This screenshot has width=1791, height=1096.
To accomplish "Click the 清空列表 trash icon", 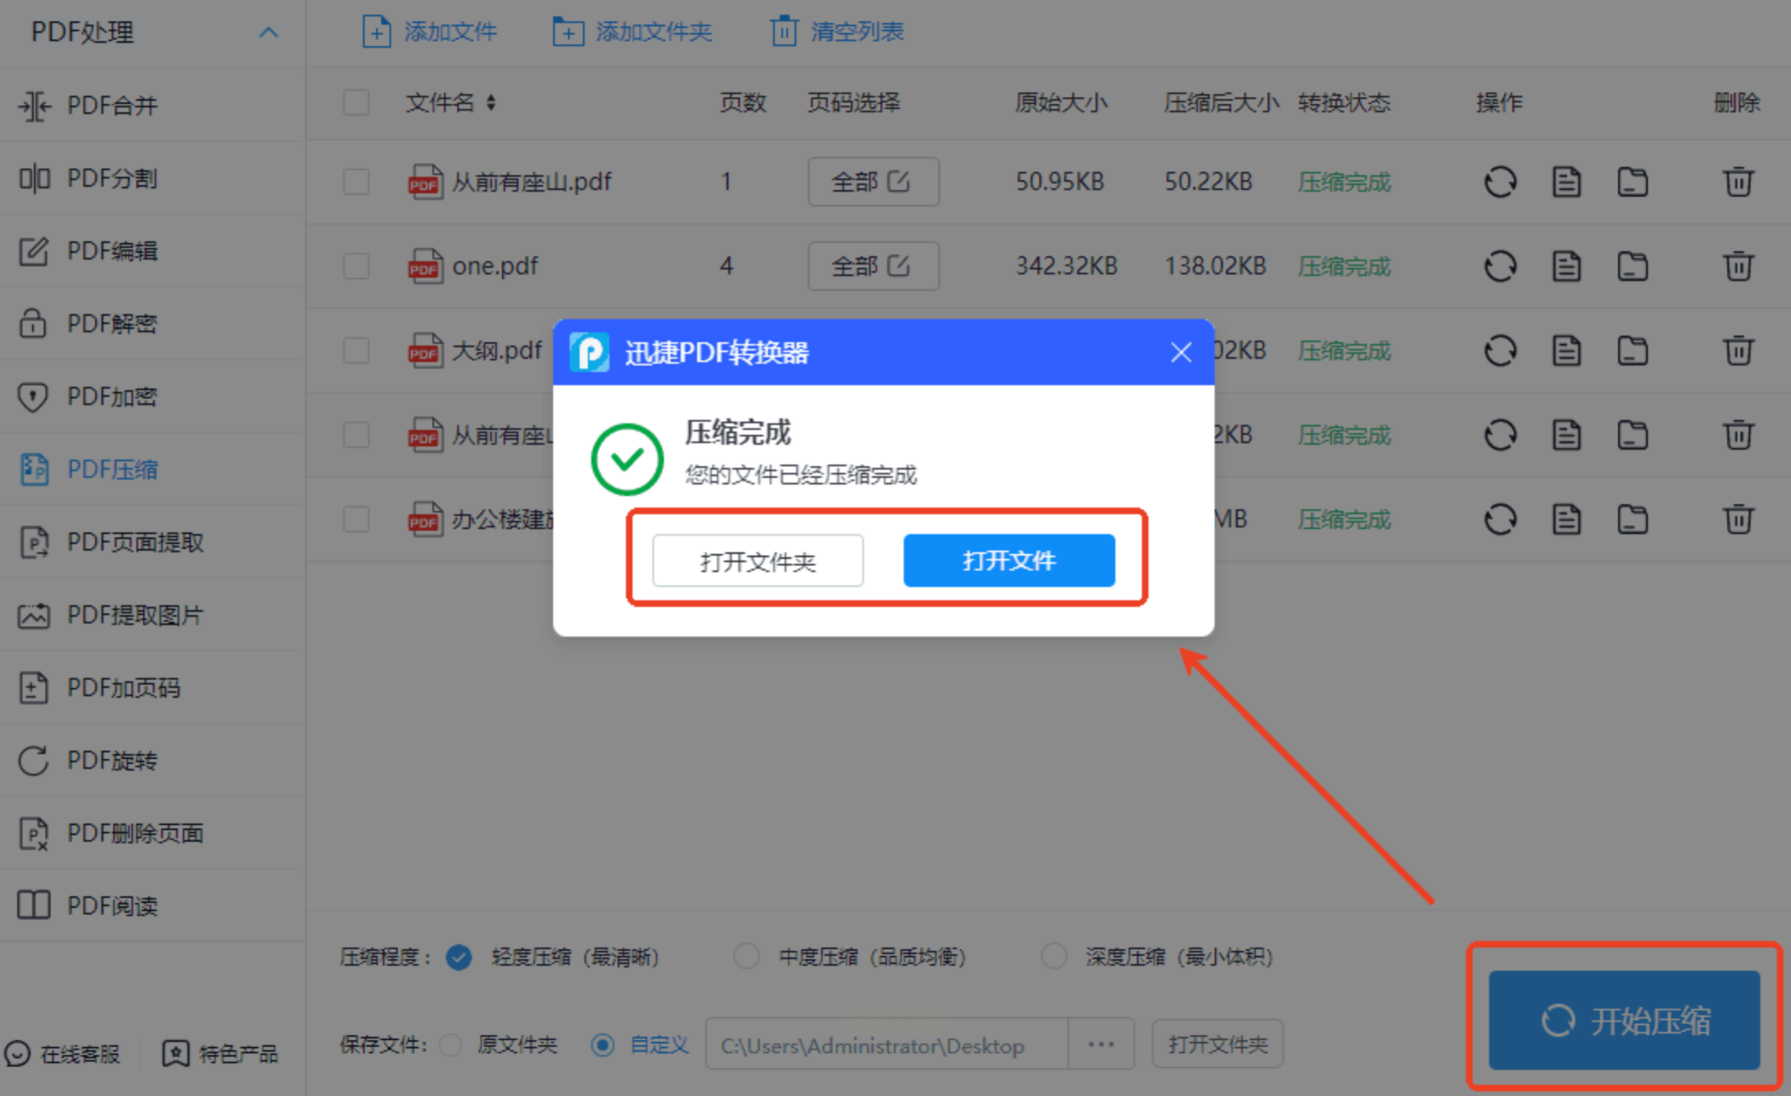I will (x=783, y=32).
